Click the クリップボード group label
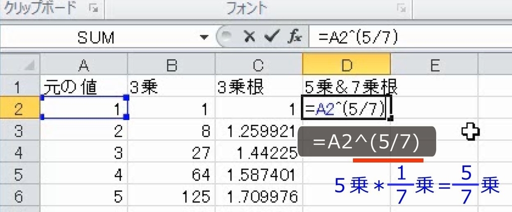This screenshot has height=212, width=512. (39, 8)
